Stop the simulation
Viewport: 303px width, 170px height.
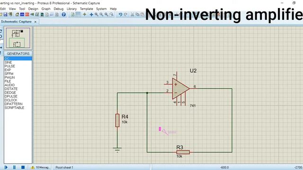coord(23,167)
